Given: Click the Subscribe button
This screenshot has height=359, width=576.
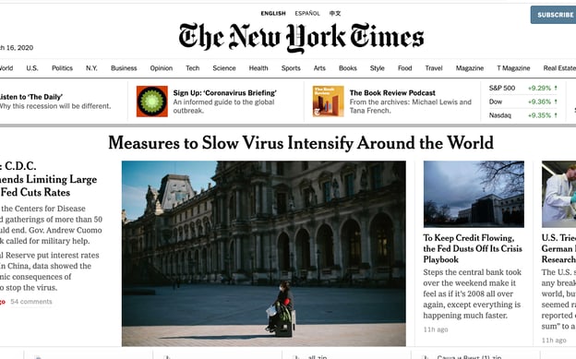Looking at the screenshot, I should [553, 15].
